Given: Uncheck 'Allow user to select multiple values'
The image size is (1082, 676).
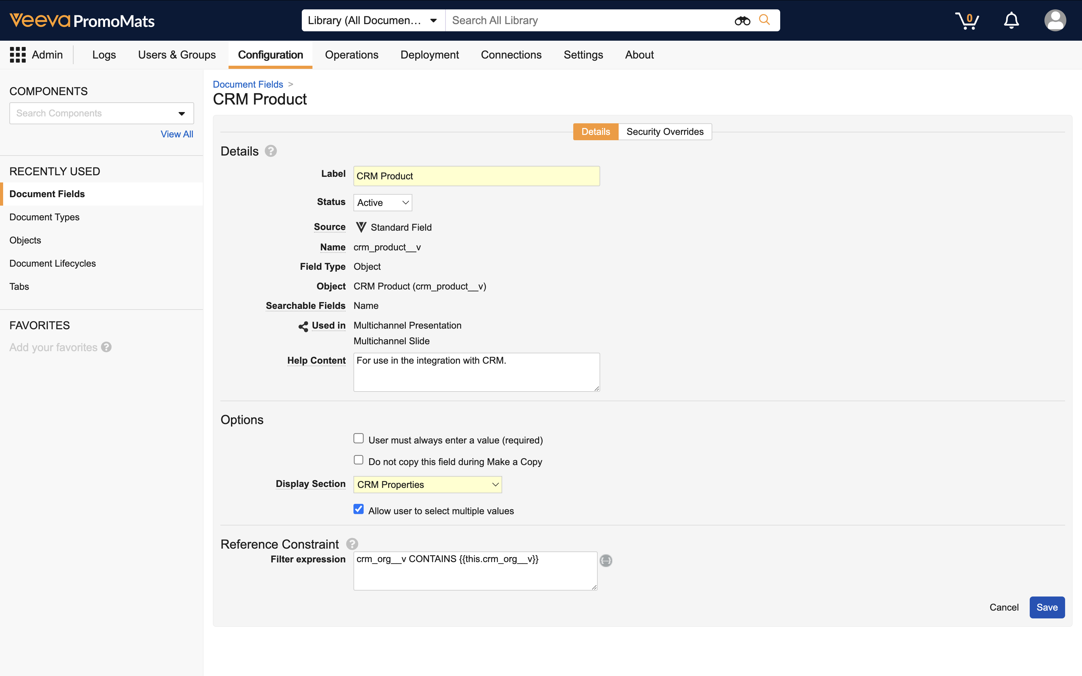Looking at the screenshot, I should [358, 509].
